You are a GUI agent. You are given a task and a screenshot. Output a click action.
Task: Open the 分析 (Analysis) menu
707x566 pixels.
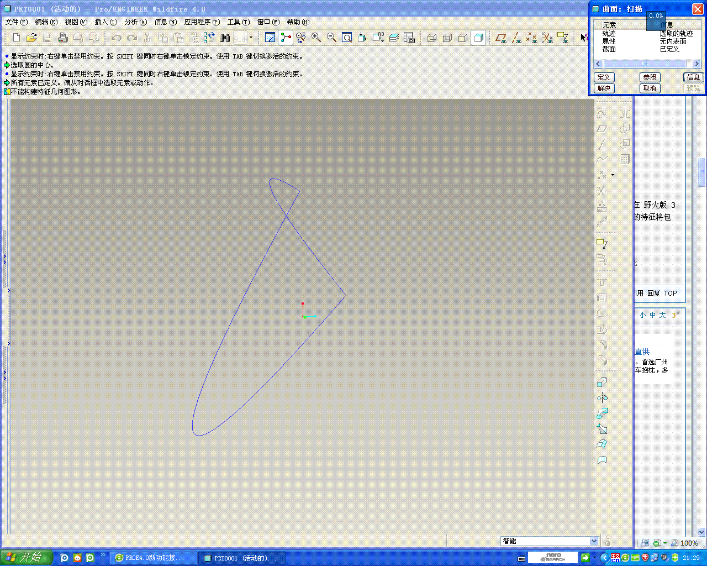pos(135,22)
